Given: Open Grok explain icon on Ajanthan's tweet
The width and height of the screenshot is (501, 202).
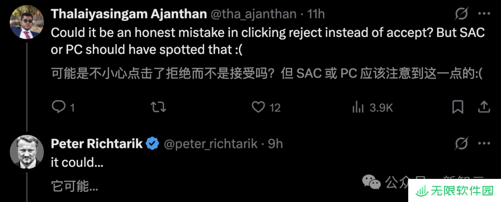Looking at the screenshot, I should pyautogui.click(x=462, y=14).
